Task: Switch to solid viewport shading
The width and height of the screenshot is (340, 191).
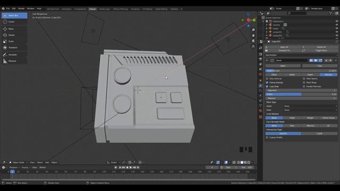Action: pos(242,162)
